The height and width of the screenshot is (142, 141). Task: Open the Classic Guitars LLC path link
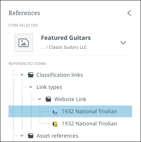click(x=68, y=47)
